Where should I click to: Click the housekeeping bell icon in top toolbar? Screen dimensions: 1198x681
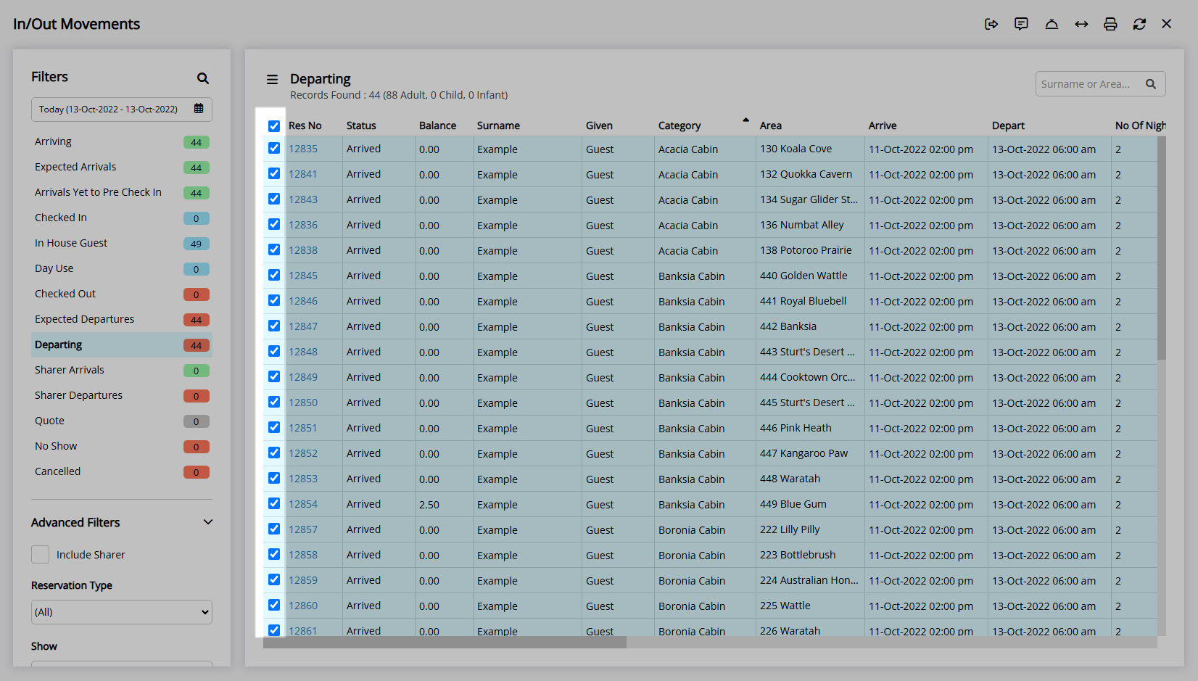click(1052, 24)
